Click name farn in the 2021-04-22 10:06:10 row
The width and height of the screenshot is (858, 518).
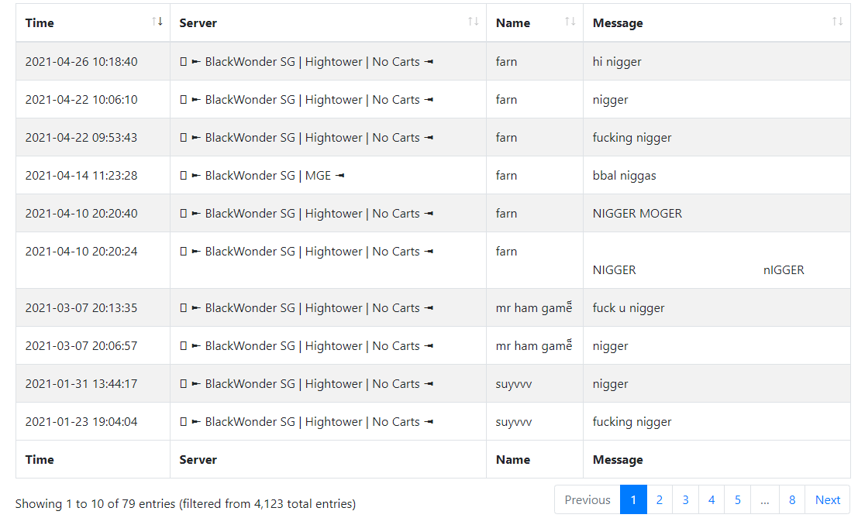(506, 99)
